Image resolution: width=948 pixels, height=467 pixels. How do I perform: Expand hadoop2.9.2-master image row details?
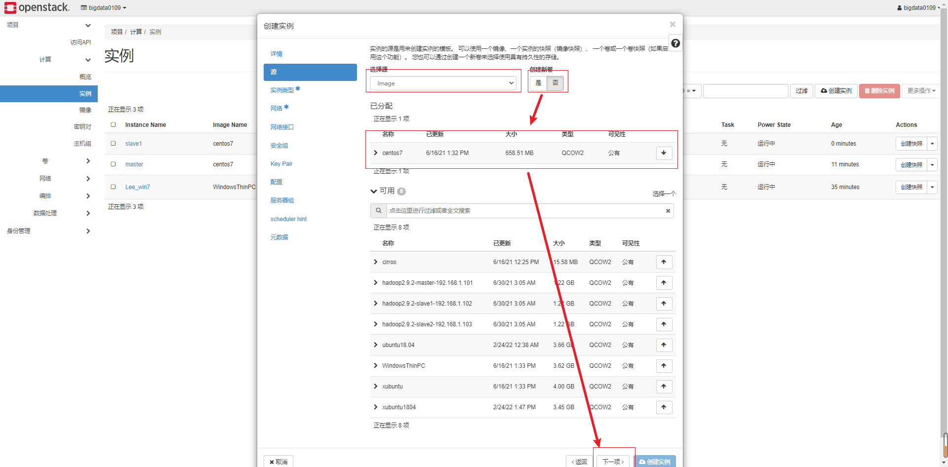pyautogui.click(x=376, y=283)
